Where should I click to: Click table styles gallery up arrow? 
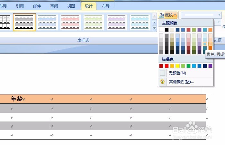[x=154, y=16]
